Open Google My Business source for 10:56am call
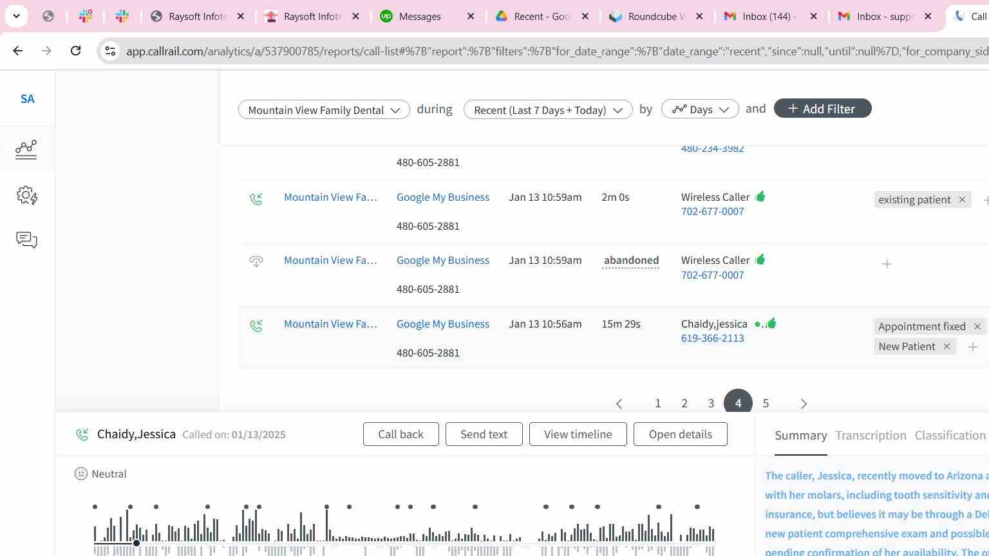 coord(443,324)
